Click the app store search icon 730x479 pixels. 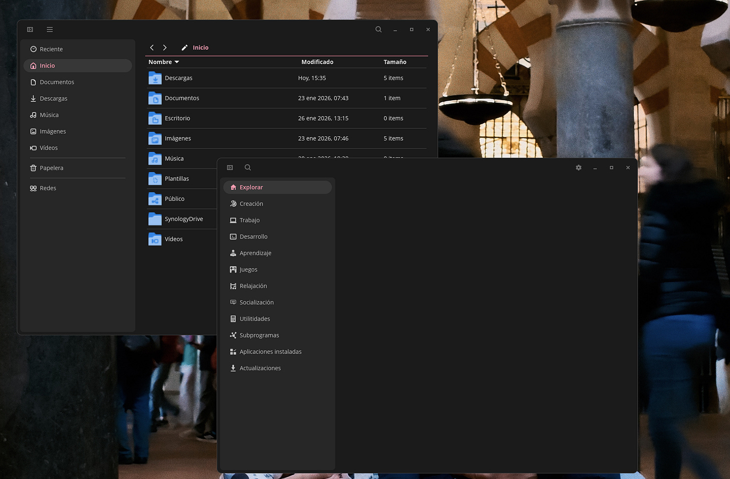pyautogui.click(x=248, y=168)
